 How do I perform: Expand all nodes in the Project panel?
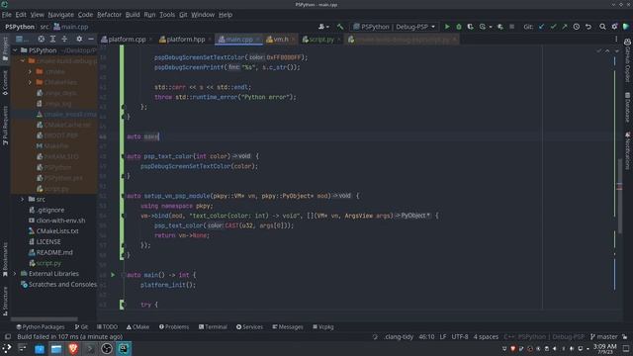tap(52, 40)
